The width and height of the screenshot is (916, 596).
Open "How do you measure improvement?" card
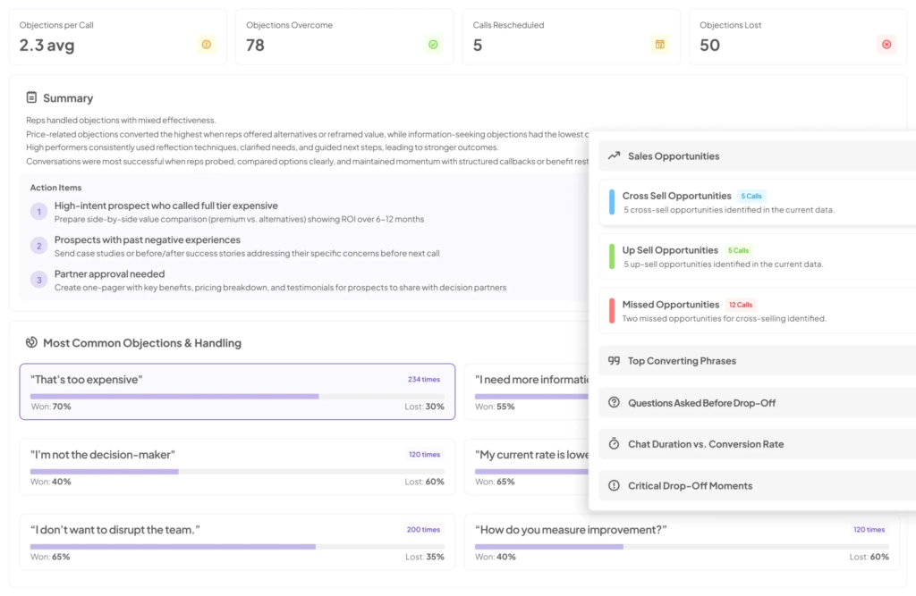click(x=682, y=541)
